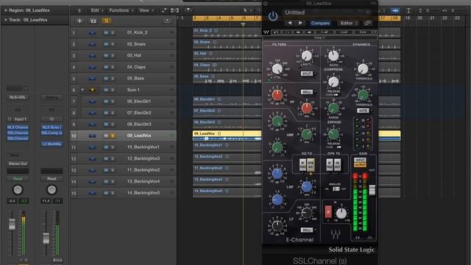This screenshot has width=471, height=265.
Task: Open the NLS+SSL channel strip setting
Action: pyautogui.click(x=18, y=97)
